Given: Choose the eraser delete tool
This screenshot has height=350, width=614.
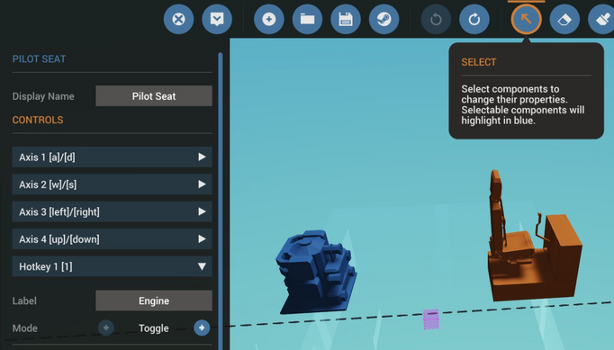Looking at the screenshot, I should pos(564,19).
